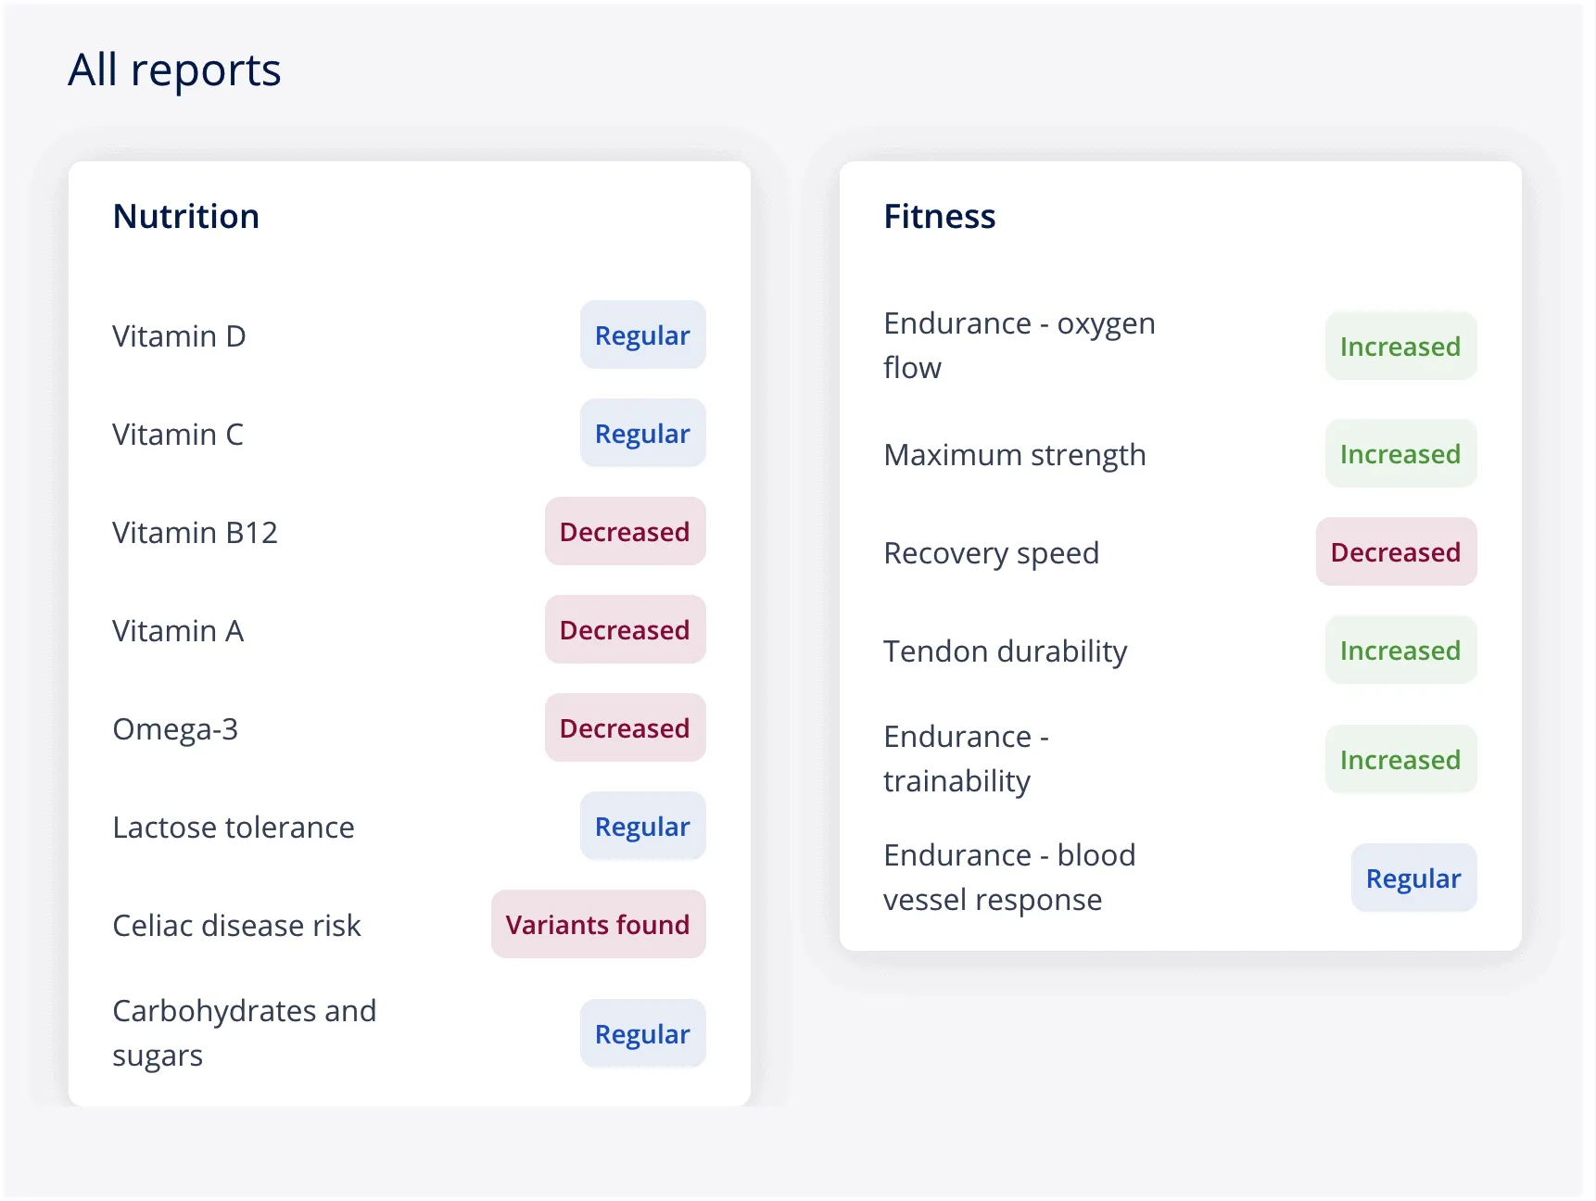This screenshot has width=1596, height=1201.
Task: Click the Variants found badge
Action: point(598,924)
